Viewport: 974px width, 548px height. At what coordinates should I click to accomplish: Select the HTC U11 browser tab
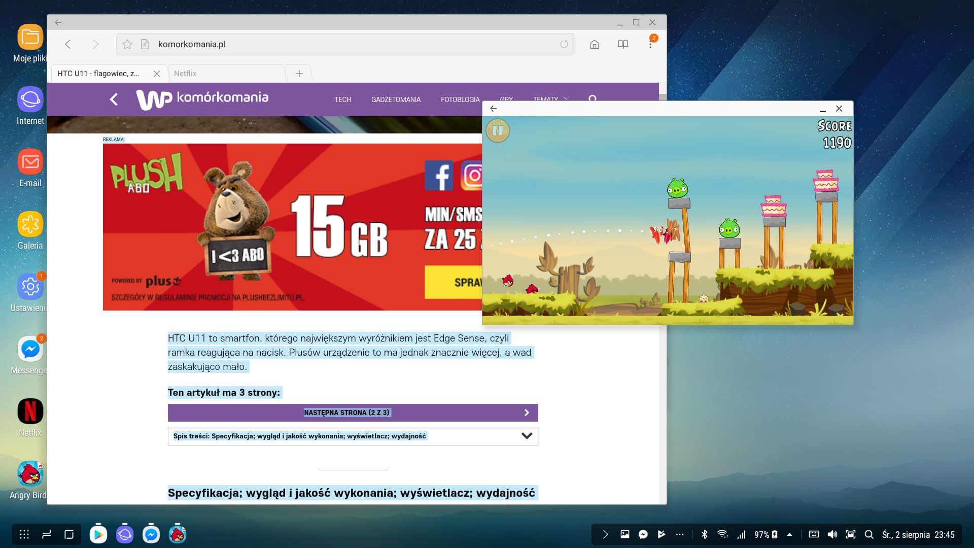[99, 74]
